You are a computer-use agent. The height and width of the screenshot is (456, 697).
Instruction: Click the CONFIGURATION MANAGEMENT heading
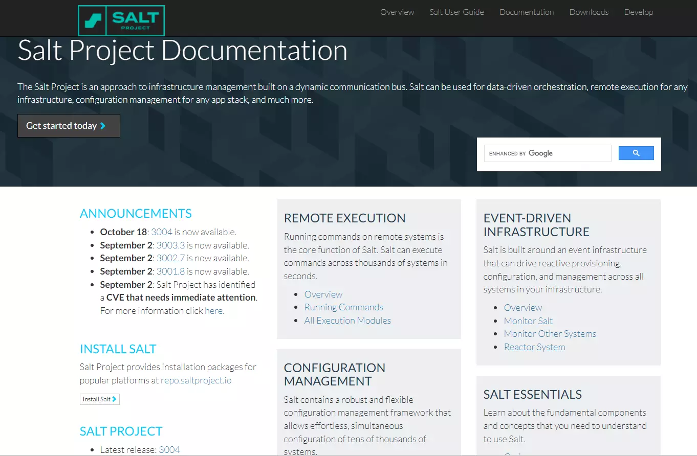pyautogui.click(x=335, y=375)
